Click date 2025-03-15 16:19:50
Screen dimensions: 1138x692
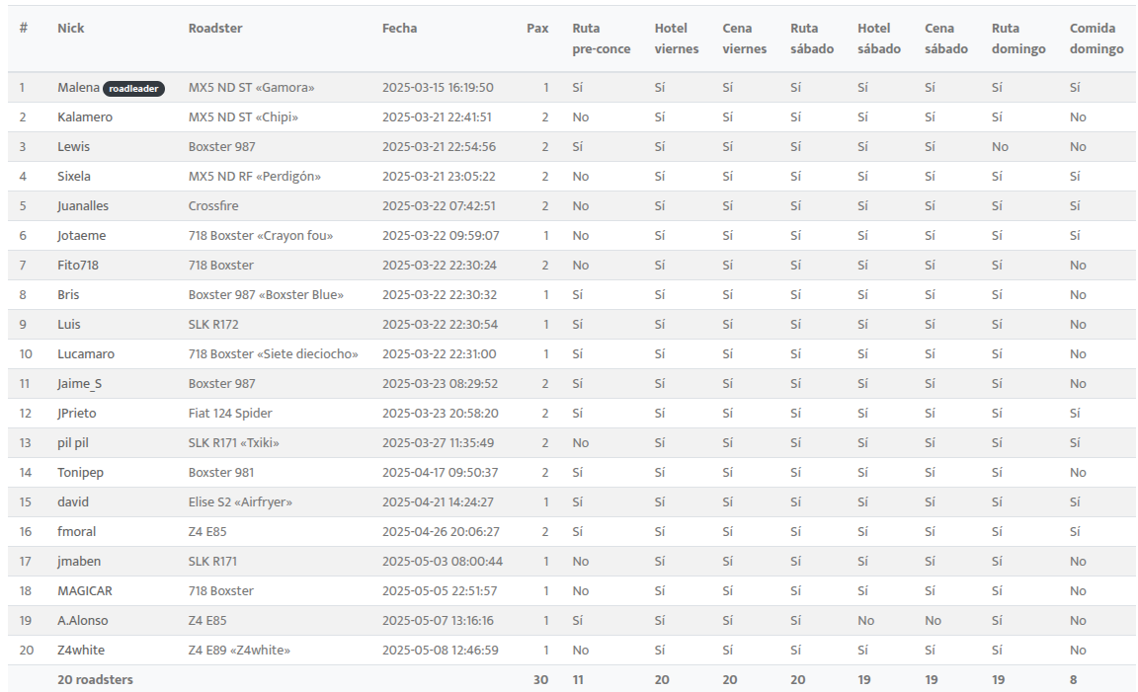pyautogui.click(x=438, y=88)
